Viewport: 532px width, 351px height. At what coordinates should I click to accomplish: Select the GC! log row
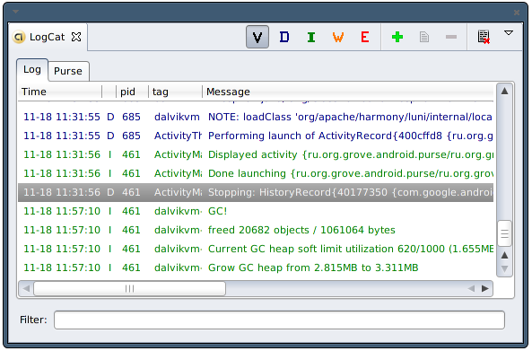coord(256,211)
